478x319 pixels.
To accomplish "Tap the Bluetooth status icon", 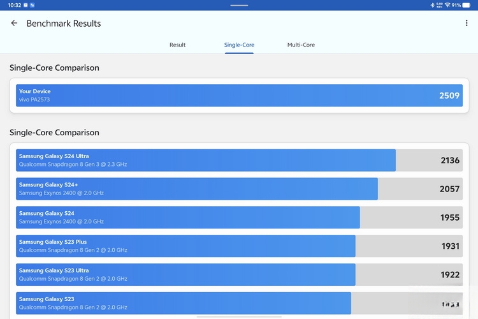I will click(x=432, y=5).
